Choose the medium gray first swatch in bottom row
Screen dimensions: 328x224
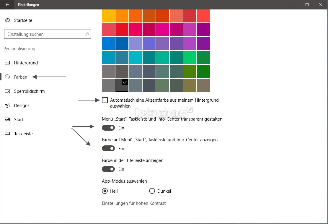pyautogui.click(x=108, y=85)
